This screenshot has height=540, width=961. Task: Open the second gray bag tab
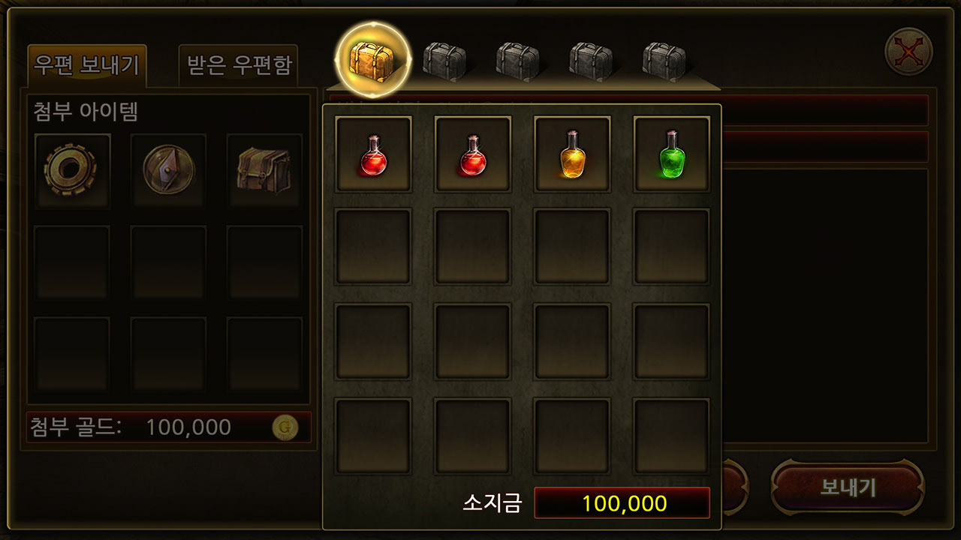(444, 61)
